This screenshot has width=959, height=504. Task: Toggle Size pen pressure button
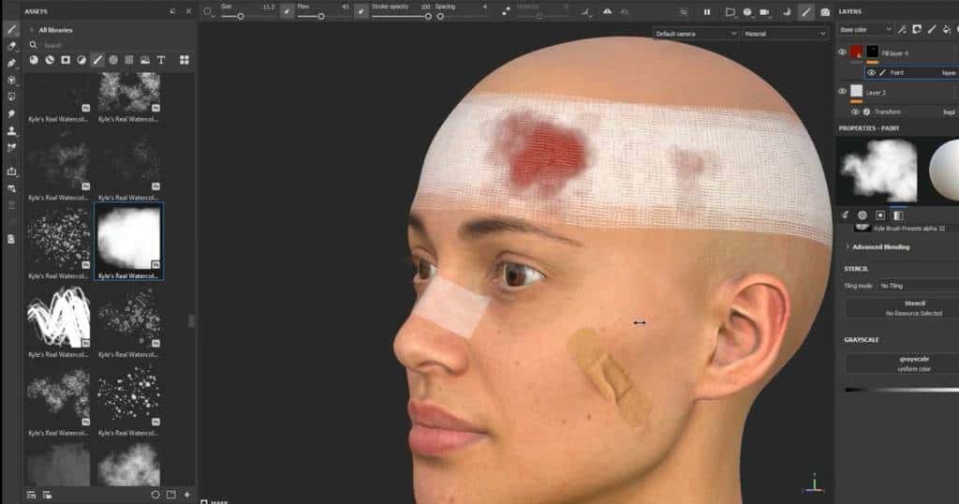click(287, 11)
